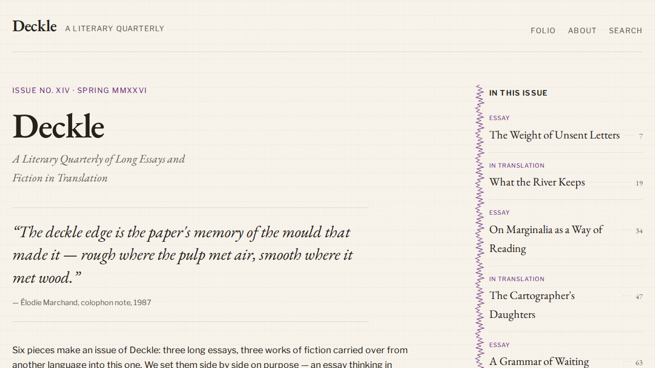Click the Élodie Marchand quote attribution
This screenshot has width=655, height=368.
(82, 303)
